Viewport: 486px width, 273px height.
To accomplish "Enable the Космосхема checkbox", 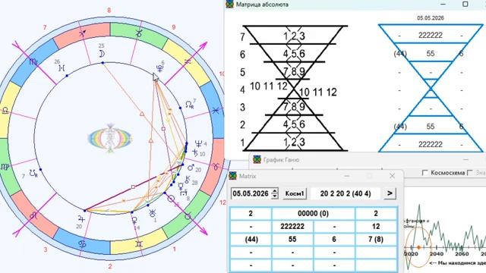I will pos(425,173).
